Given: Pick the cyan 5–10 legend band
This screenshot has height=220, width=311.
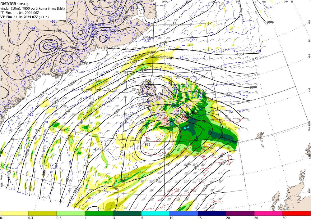Looking at the screenshot, I should pos(155,213).
